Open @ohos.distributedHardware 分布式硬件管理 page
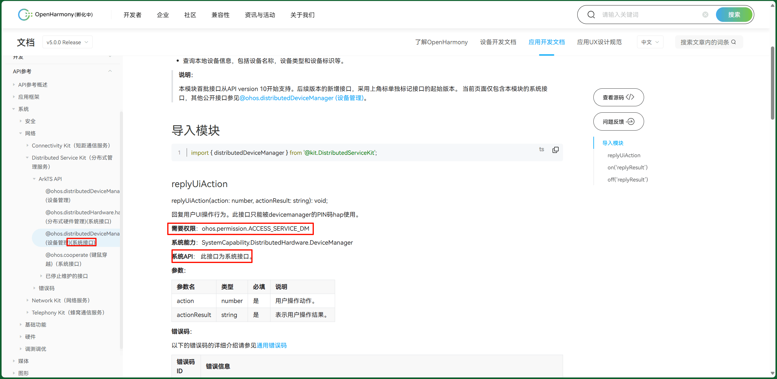The width and height of the screenshot is (777, 379). click(x=83, y=217)
